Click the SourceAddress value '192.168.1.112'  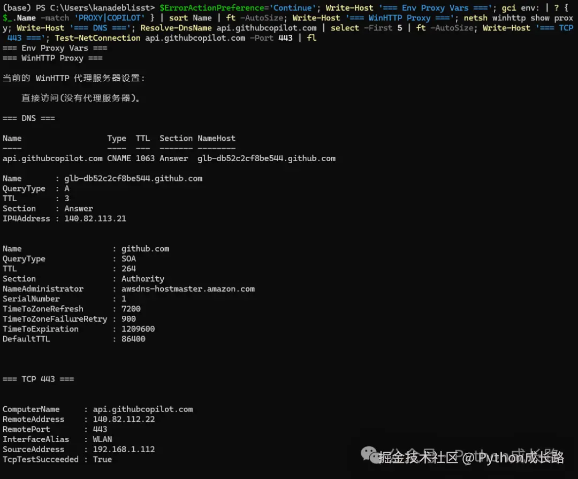(124, 450)
